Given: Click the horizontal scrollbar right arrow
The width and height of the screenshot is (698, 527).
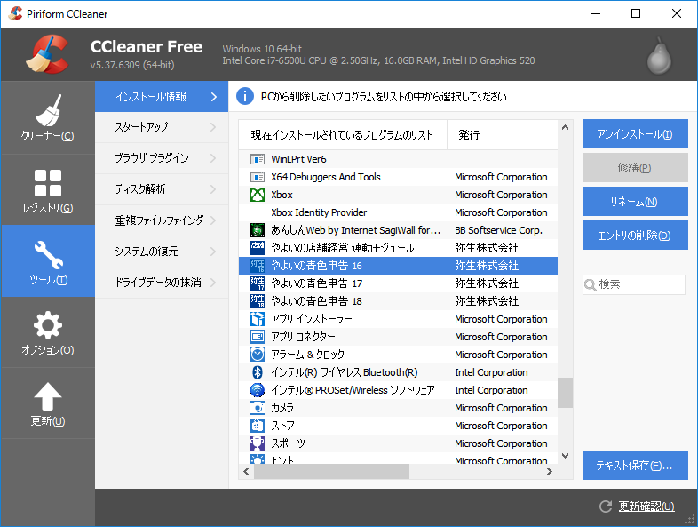Looking at the screenshot, I should [550, 471].
